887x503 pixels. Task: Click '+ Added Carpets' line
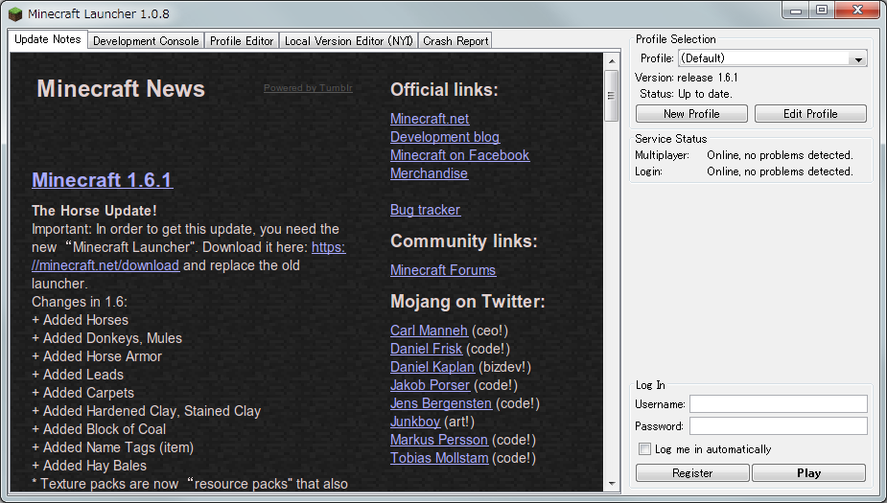[x=83, y=393]
